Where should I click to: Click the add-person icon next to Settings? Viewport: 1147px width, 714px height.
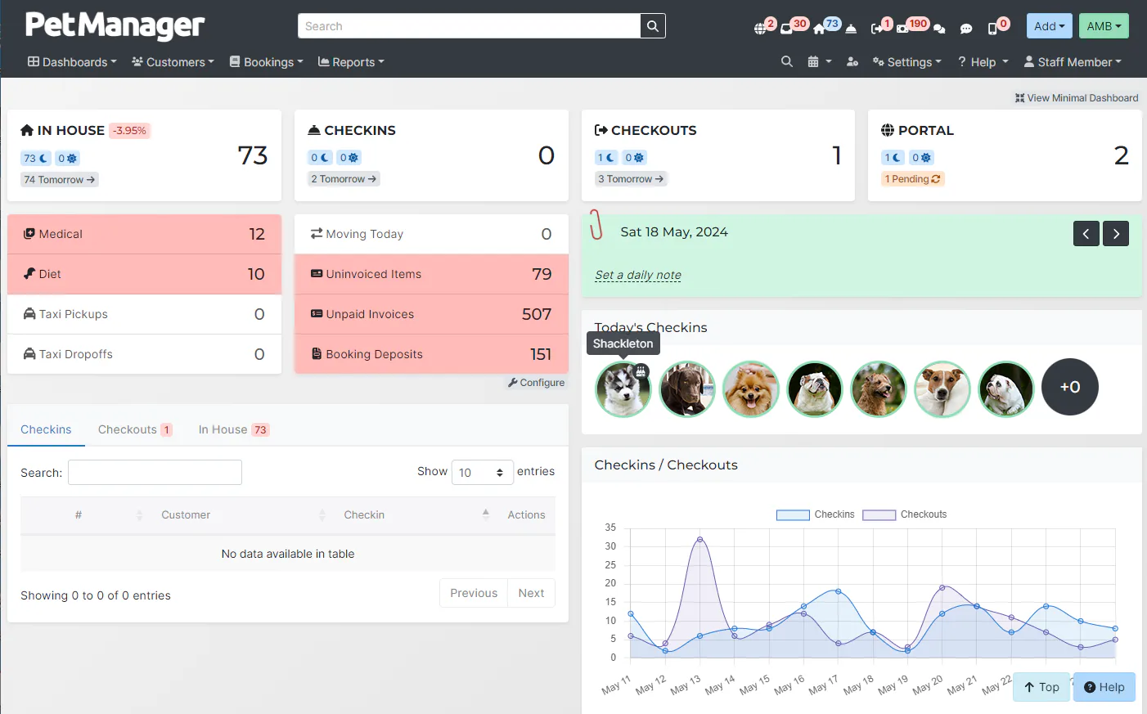click(x=852, y=62)
